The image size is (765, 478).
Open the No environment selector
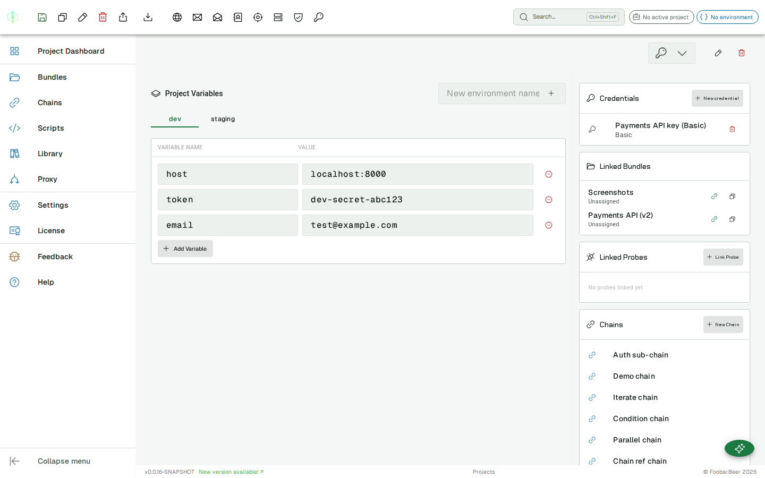(727, 17)
